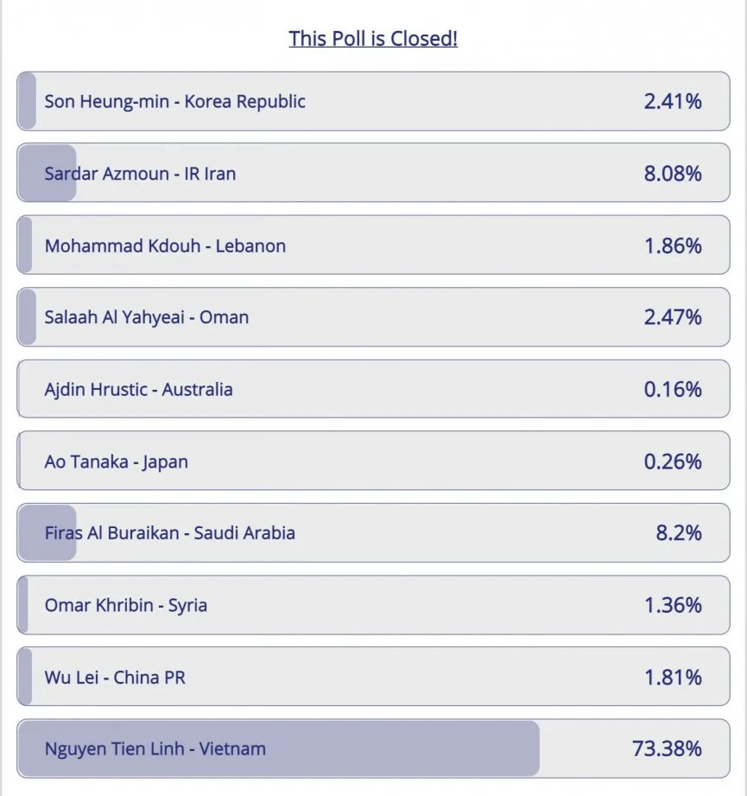Click the 1.36% result for Omar Khribin
Image resolution: width=747 pixels, height=796 pixels.
(x=673, y=605)
